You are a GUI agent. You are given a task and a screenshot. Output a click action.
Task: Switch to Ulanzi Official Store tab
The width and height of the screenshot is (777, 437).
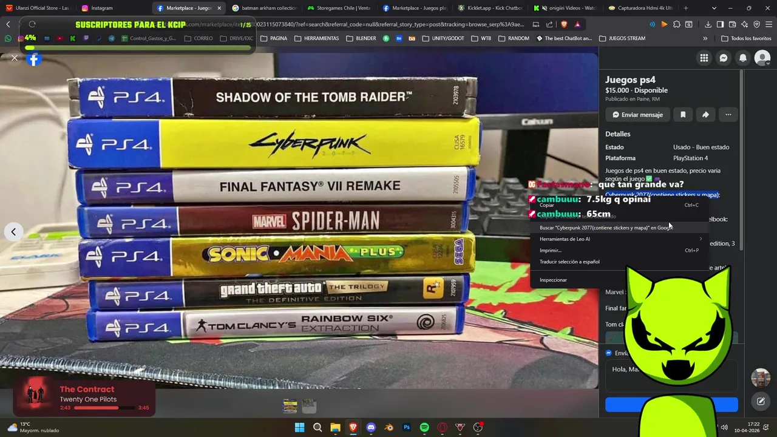37,8
